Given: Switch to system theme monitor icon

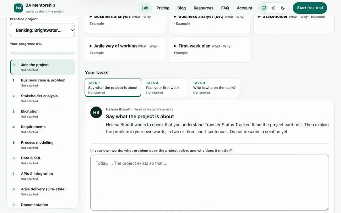Looking at the screenshot, I should tap(264, 8).
